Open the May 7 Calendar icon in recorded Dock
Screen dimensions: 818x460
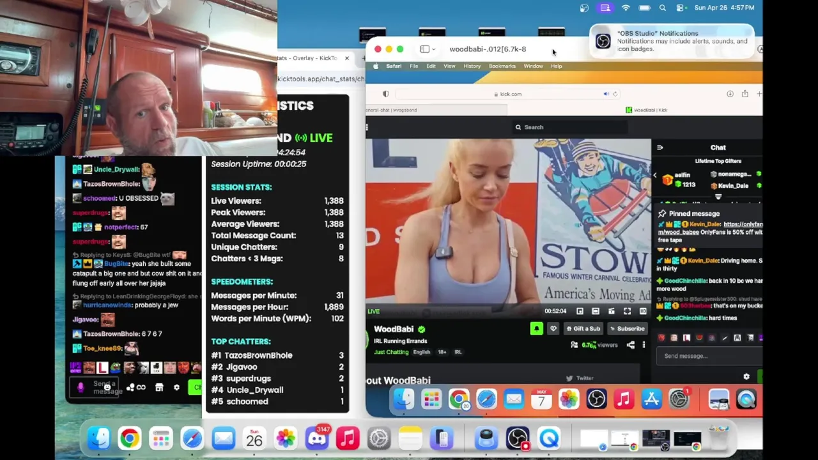coord(541,400)
